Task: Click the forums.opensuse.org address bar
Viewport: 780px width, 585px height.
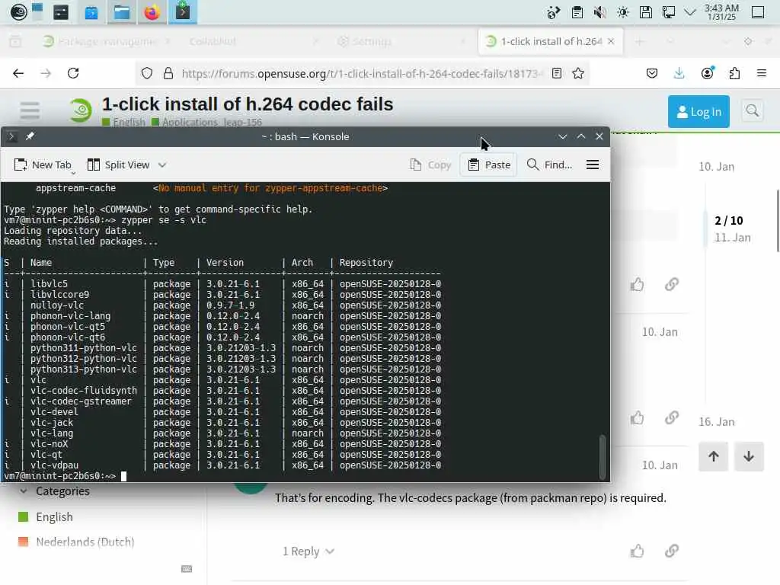Action: 360,74
